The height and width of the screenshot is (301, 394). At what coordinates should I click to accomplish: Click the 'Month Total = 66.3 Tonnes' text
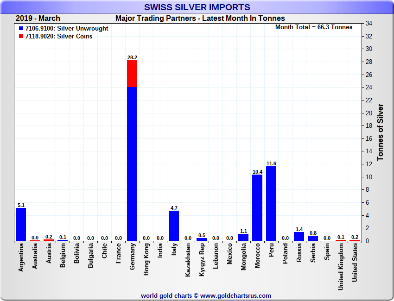coord(314,27)
